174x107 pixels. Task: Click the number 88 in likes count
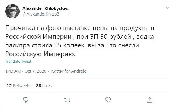click(x=38, y=86)
